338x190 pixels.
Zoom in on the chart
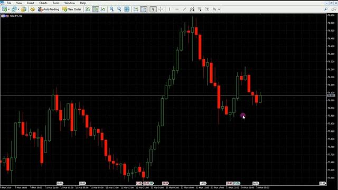tap(111, 9)
